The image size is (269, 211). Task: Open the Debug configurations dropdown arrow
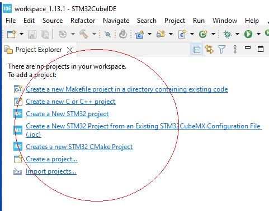(237, 34)
